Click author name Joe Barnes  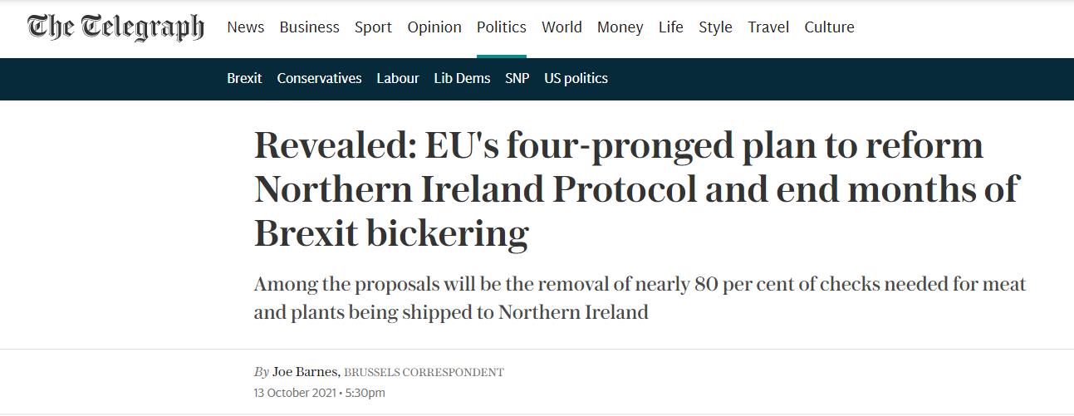coord(305,372)
